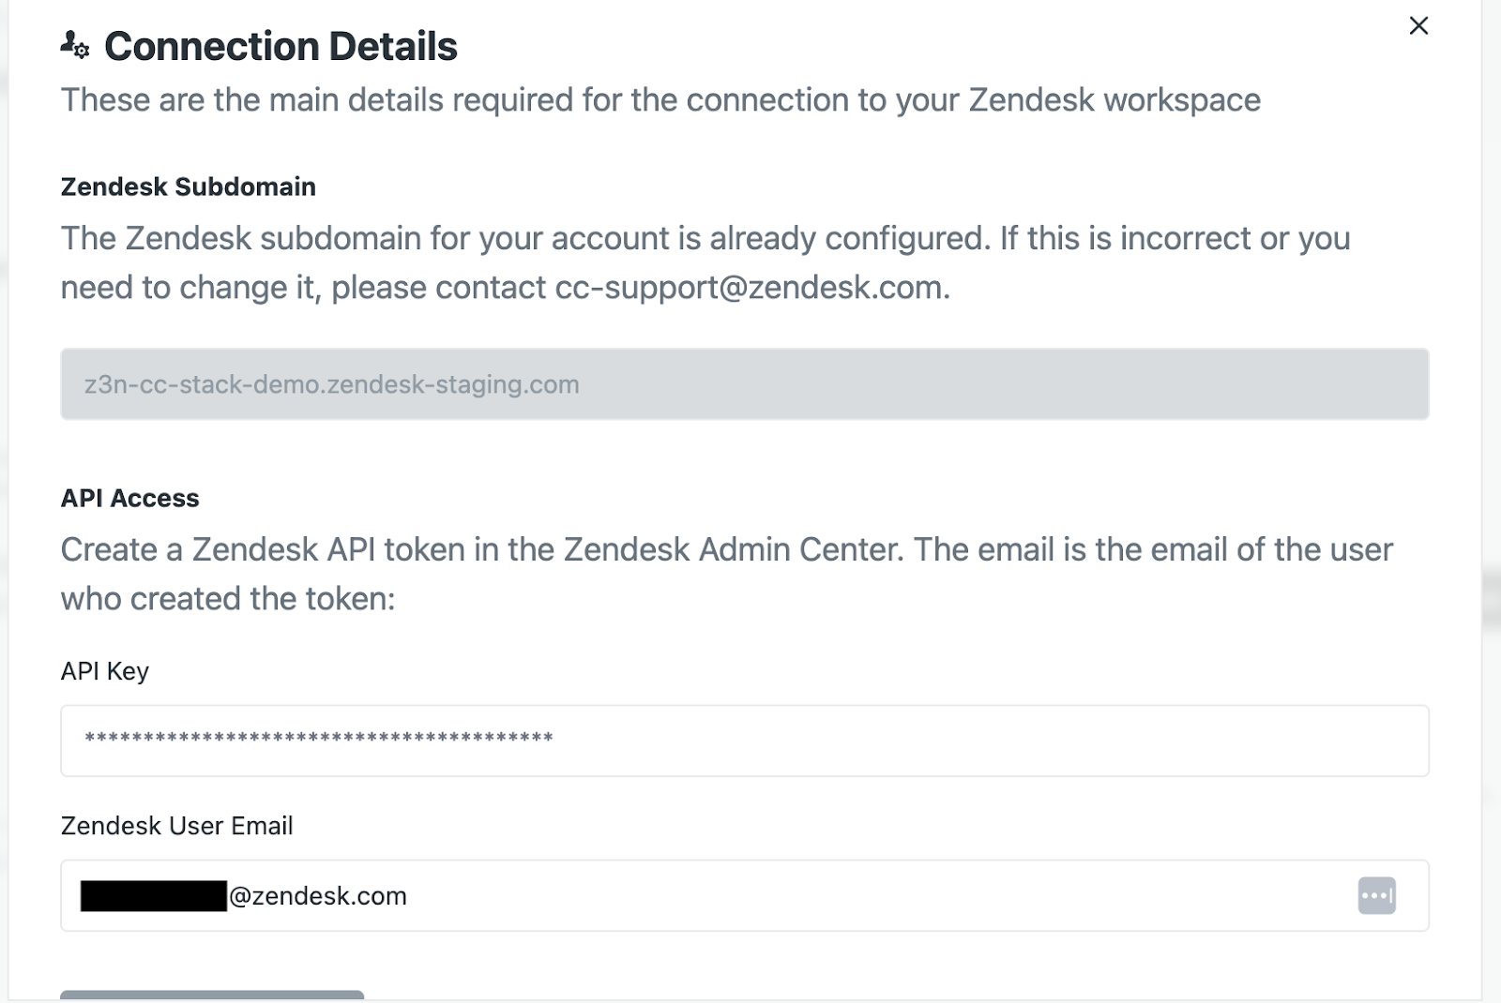Click the "who created the token:" text line

pyautogui.click(x=228, y=599)
